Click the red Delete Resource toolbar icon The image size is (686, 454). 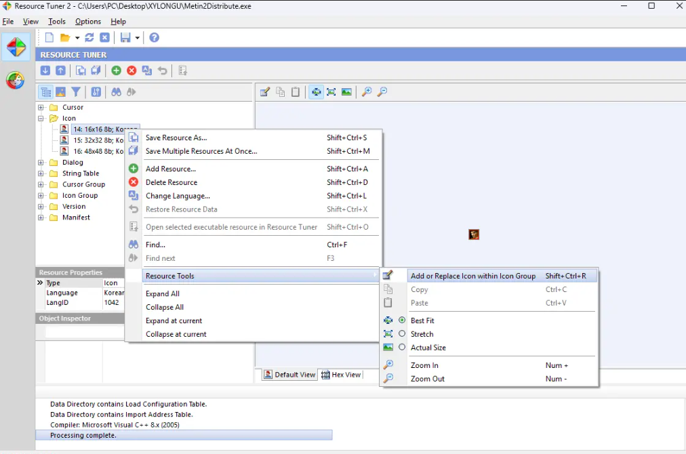coord(132,70)
